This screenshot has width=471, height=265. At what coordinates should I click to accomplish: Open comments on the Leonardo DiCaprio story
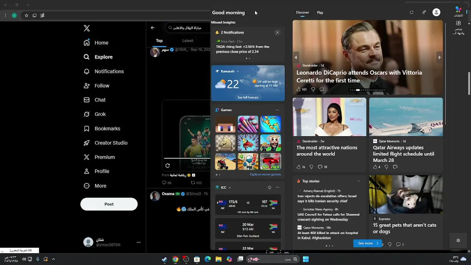(x=322, y=89)
